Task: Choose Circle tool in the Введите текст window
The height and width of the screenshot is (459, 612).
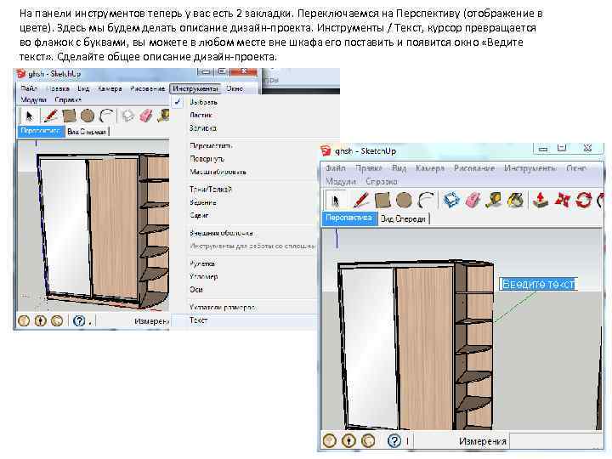Action: click(x=404, y=200)
